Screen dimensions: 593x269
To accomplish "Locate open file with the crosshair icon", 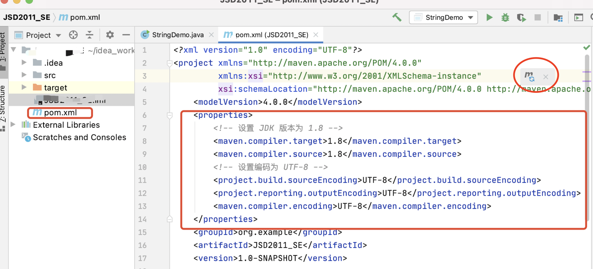I will point(73,35).
